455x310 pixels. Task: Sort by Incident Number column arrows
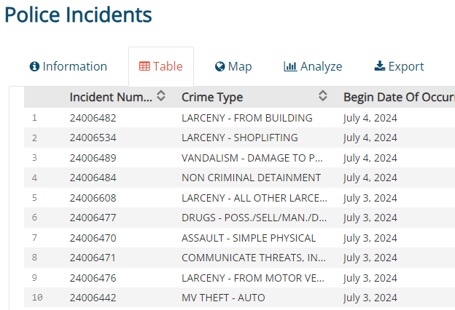point(161,96)
